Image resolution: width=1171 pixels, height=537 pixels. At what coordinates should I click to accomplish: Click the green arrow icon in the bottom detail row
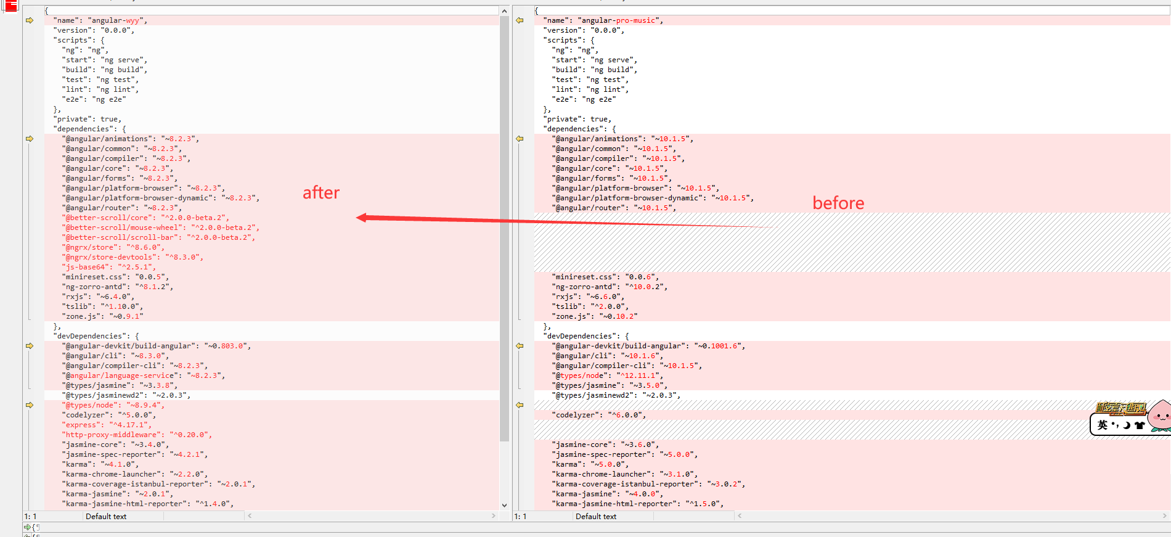[27, 527]
